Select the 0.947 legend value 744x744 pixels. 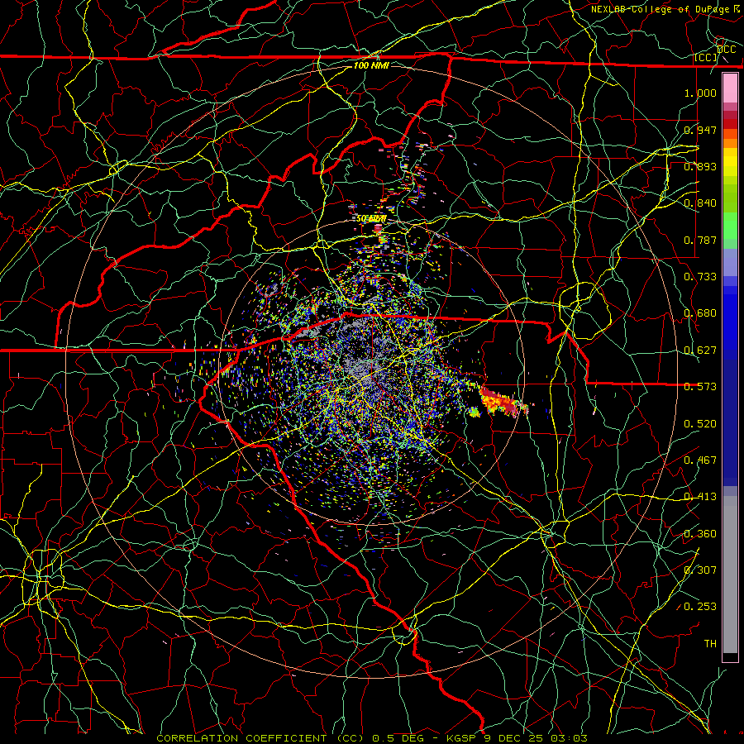click(700, 130)
